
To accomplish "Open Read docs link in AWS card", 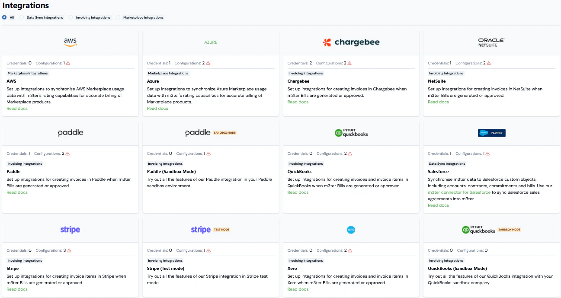I will point(17,109).
